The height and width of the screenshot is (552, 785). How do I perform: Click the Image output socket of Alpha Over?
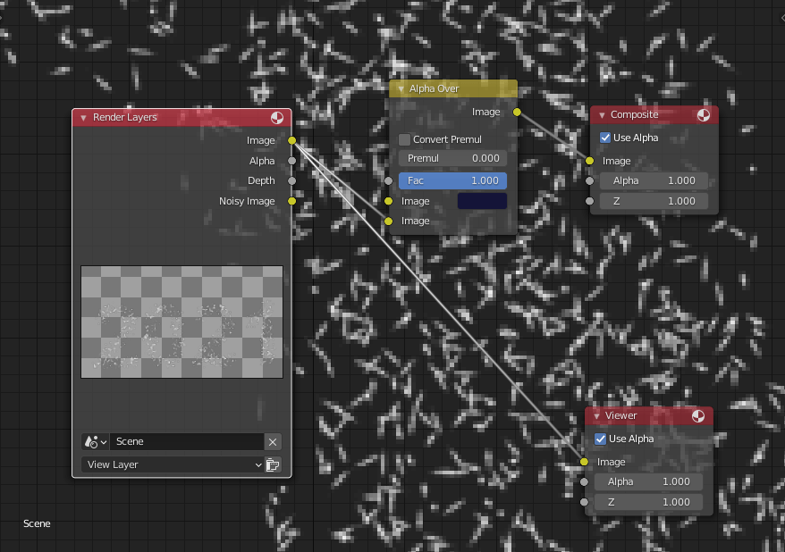pos(517,112)
